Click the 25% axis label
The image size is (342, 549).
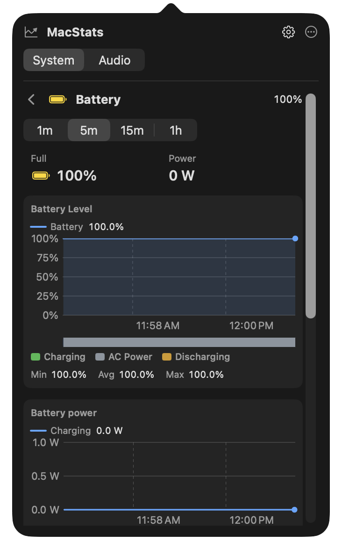(x=48, y=296)
